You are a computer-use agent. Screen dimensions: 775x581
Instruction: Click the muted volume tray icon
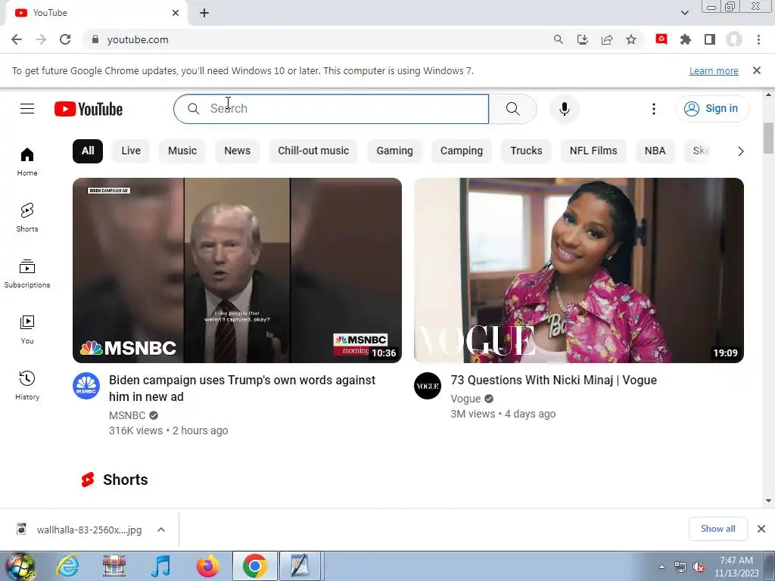699,567
